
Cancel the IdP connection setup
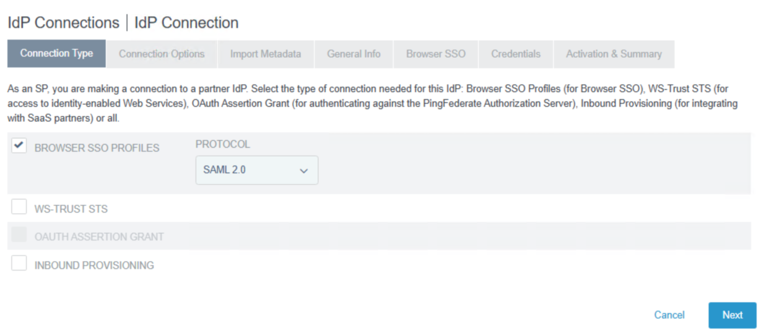[669, 315]
